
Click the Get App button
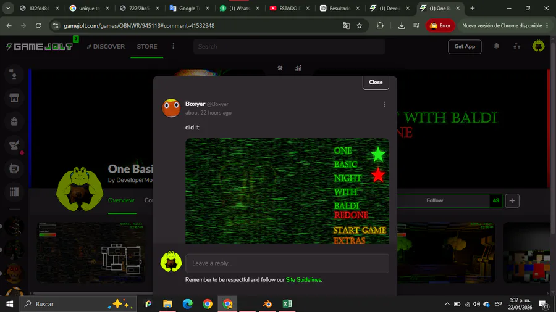(465, 46)
